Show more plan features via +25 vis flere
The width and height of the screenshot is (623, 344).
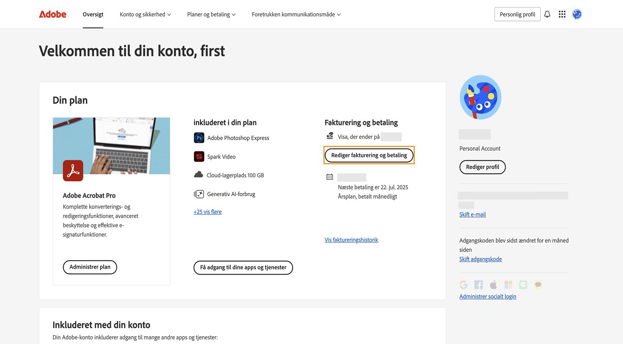208,212
